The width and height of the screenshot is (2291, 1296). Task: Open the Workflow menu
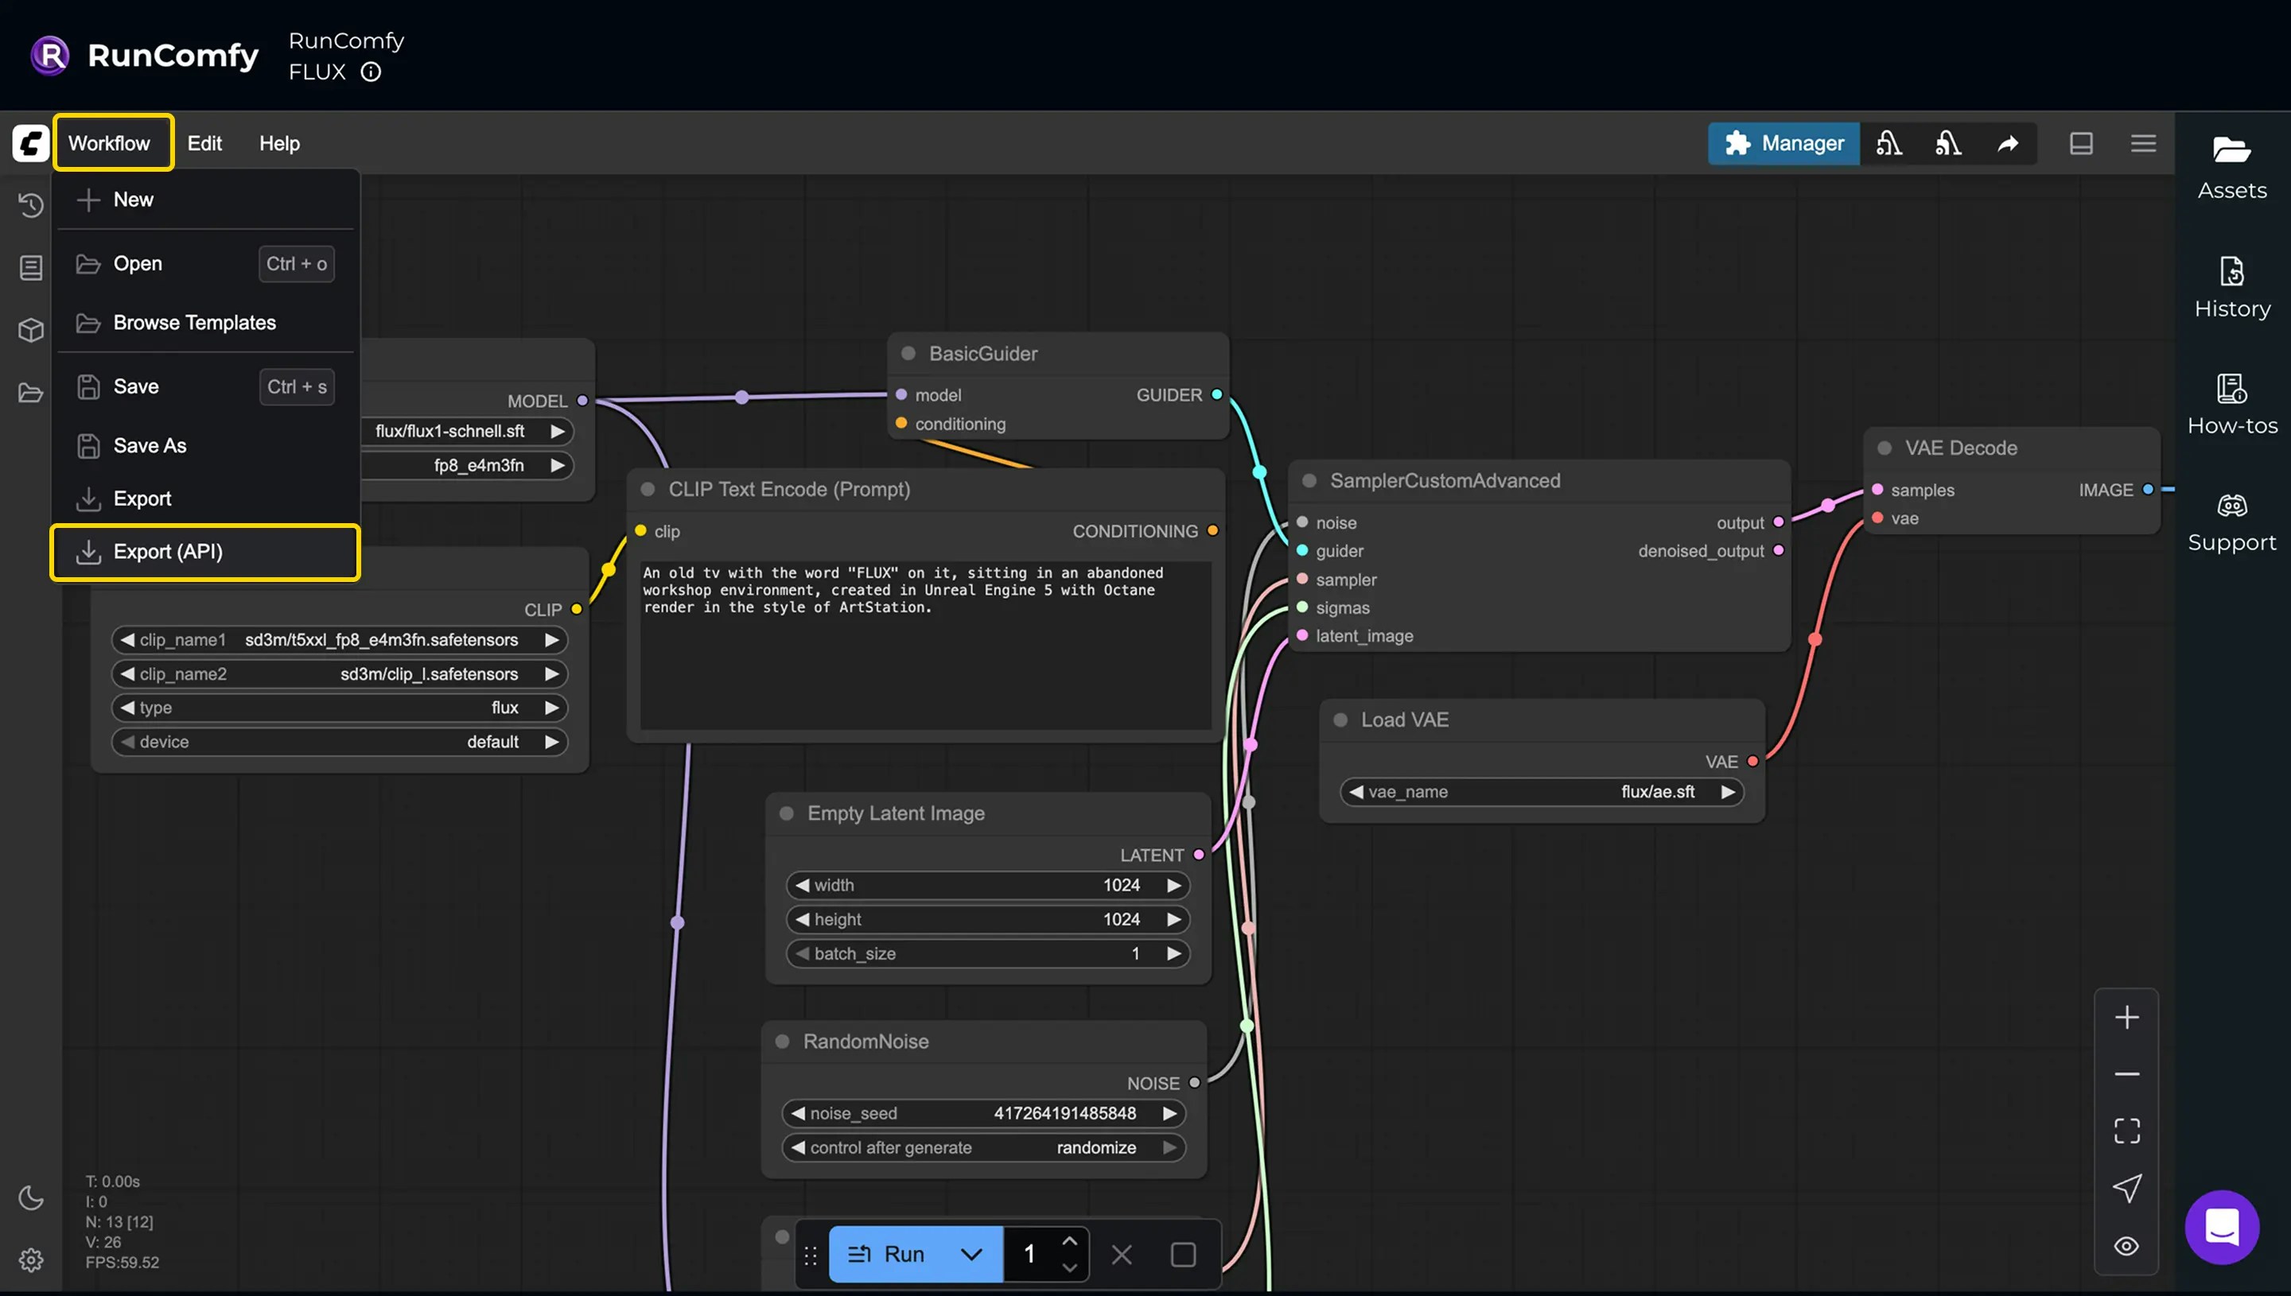110,143
